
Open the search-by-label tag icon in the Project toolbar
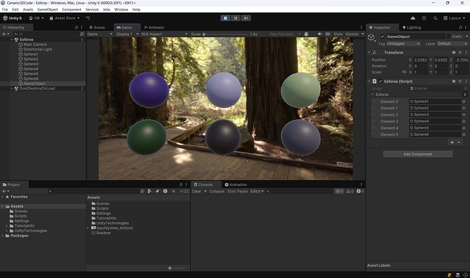pyautogui.click(x=157, y=191)
